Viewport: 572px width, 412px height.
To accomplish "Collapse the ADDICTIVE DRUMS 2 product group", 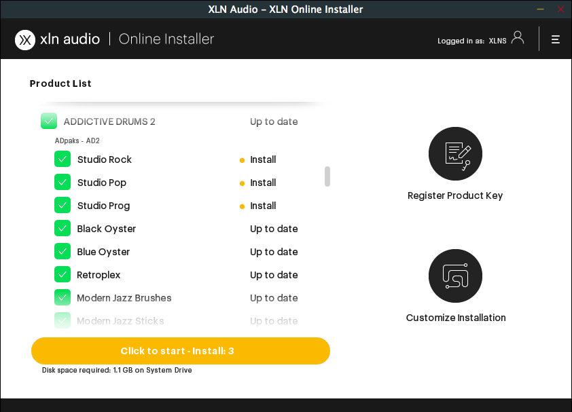I will point(109,121).
